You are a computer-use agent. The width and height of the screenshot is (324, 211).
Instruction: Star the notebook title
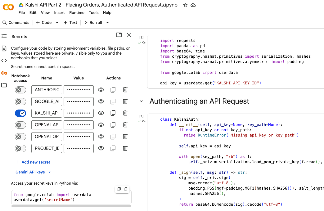(x=185, y=5)
